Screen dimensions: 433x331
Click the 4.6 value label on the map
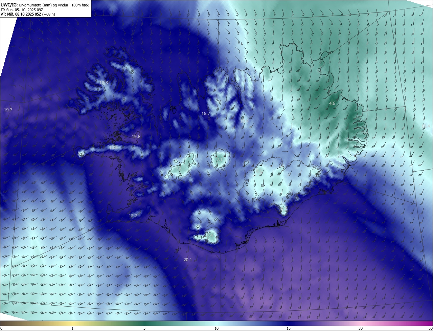(332, 104)
